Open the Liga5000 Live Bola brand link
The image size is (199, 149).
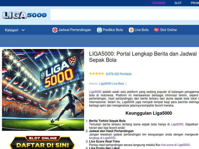tap(111, 84)
